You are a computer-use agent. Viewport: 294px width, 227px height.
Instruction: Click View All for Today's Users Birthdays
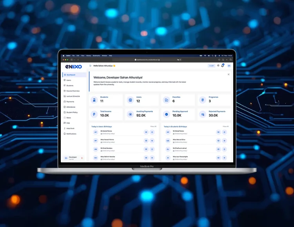coord(153,126)
